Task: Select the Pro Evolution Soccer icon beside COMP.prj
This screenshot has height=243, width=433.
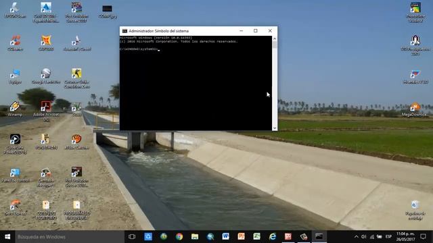Action: (x=76, y=12)
